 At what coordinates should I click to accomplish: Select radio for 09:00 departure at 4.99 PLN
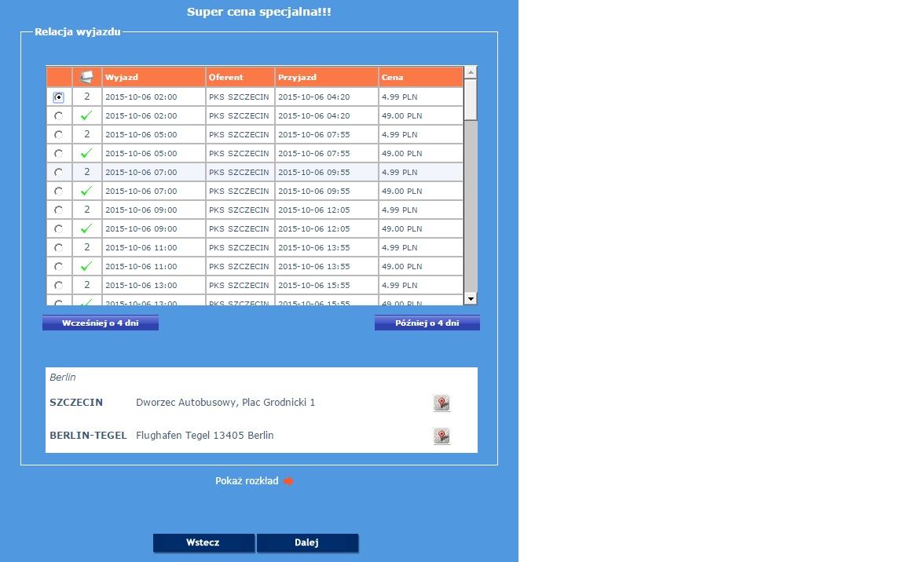(x=58, y=210)
